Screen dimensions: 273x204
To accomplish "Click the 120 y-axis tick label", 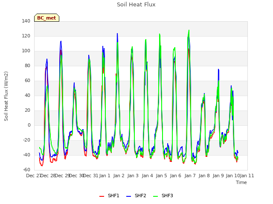I will (26, 36).
